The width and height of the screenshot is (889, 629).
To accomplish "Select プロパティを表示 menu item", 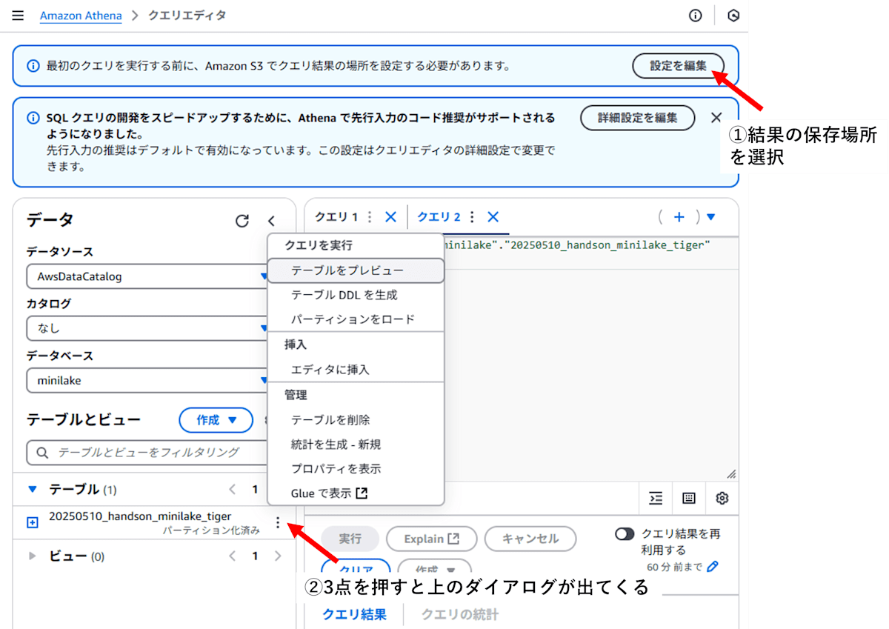I will coord(356,469).
